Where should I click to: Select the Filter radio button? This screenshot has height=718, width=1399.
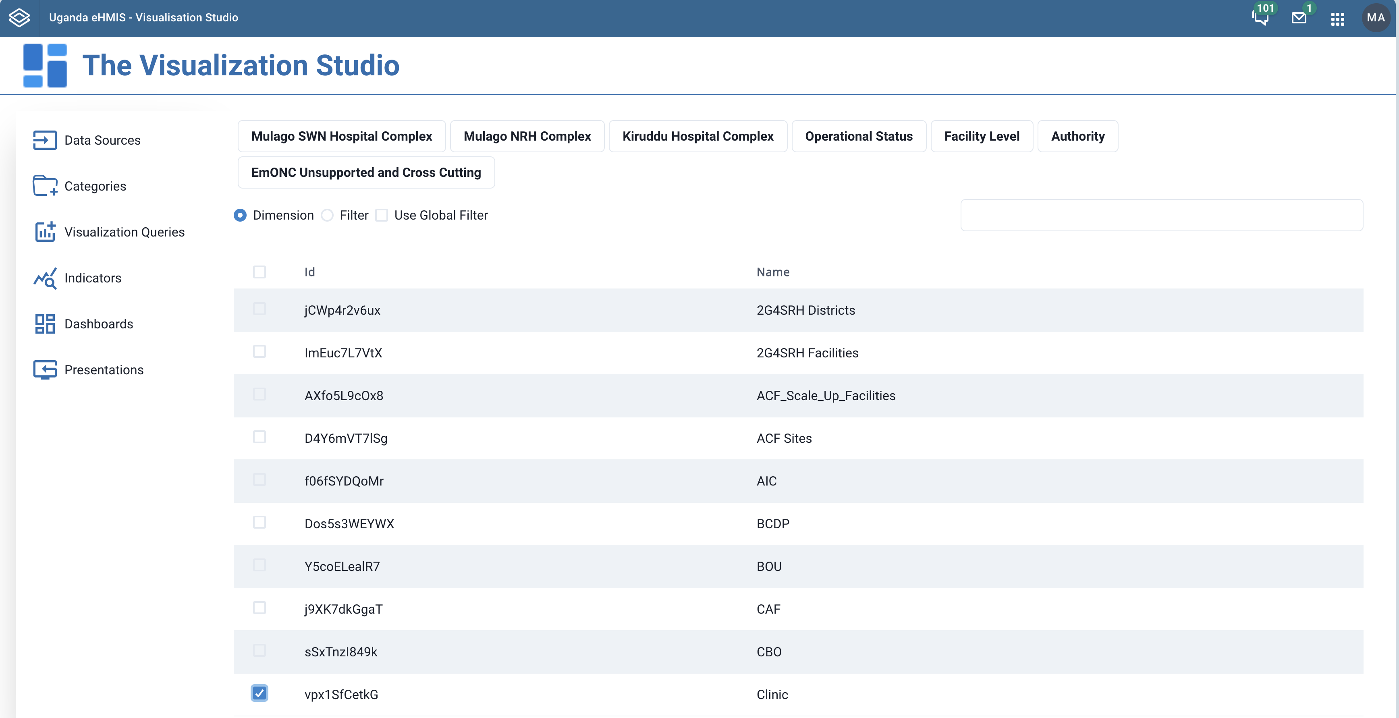[327, 216]
